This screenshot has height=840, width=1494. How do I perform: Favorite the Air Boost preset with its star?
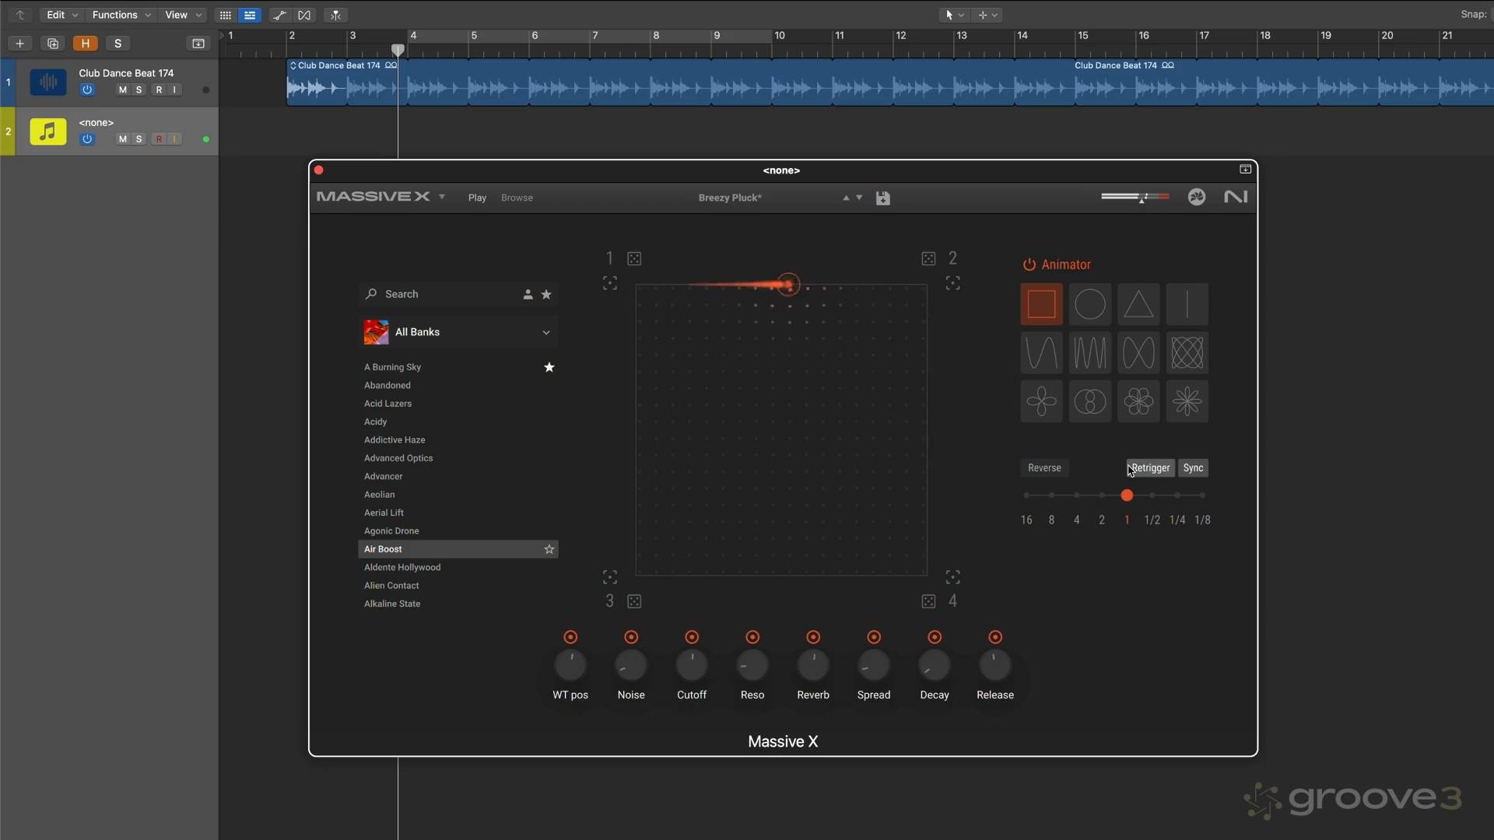549,549
